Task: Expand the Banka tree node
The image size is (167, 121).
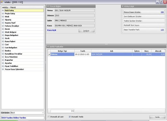Action: tap(3, 51)
